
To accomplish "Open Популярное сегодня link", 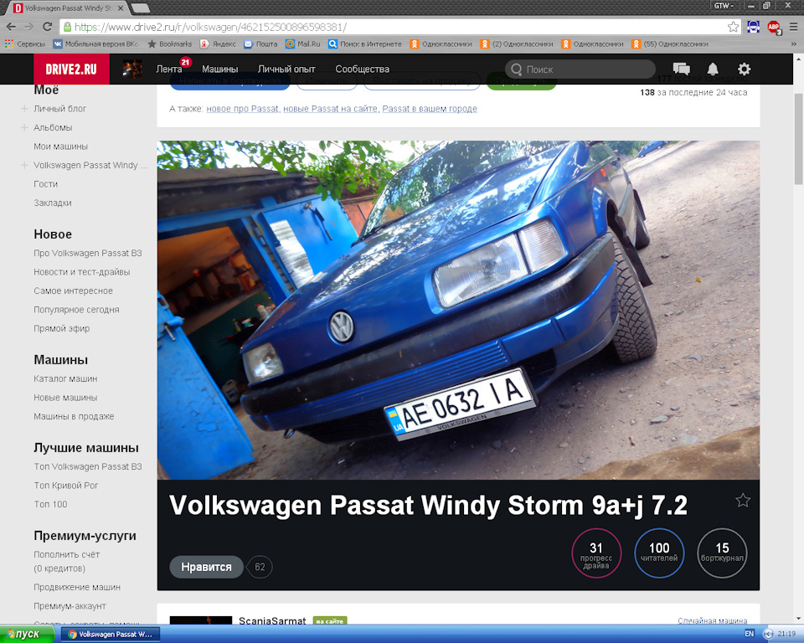I will tap(76, 310).
